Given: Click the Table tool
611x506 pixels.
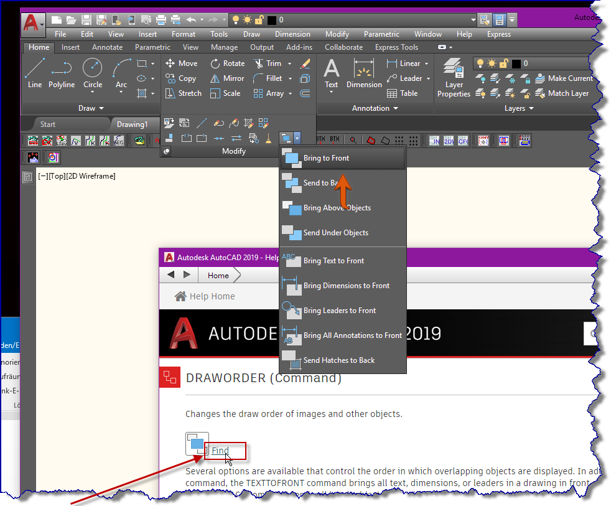Looking at the screenshot, I should [x=402, y=93].
